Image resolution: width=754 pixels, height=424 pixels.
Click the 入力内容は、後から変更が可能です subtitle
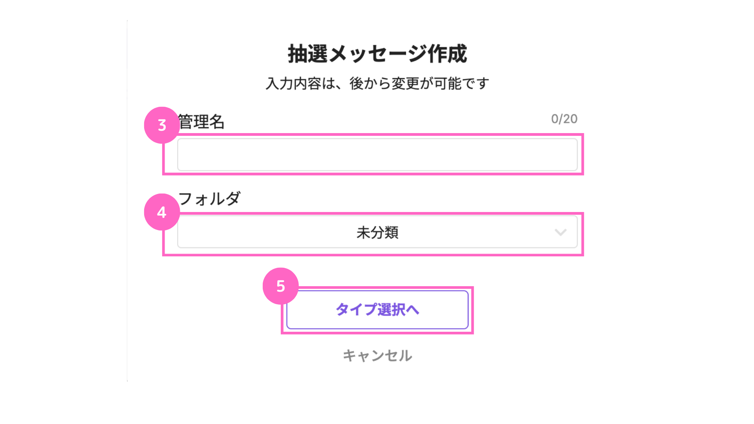point(377,83)
